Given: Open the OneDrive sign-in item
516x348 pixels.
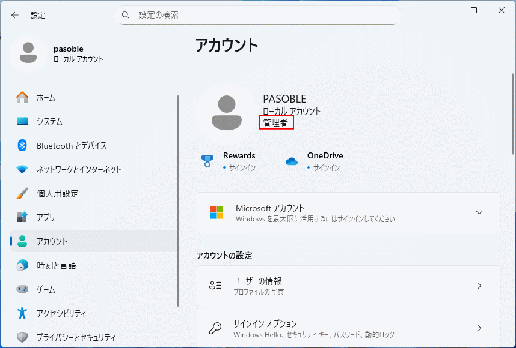Looking at the screenshot, I should [292, 160].
